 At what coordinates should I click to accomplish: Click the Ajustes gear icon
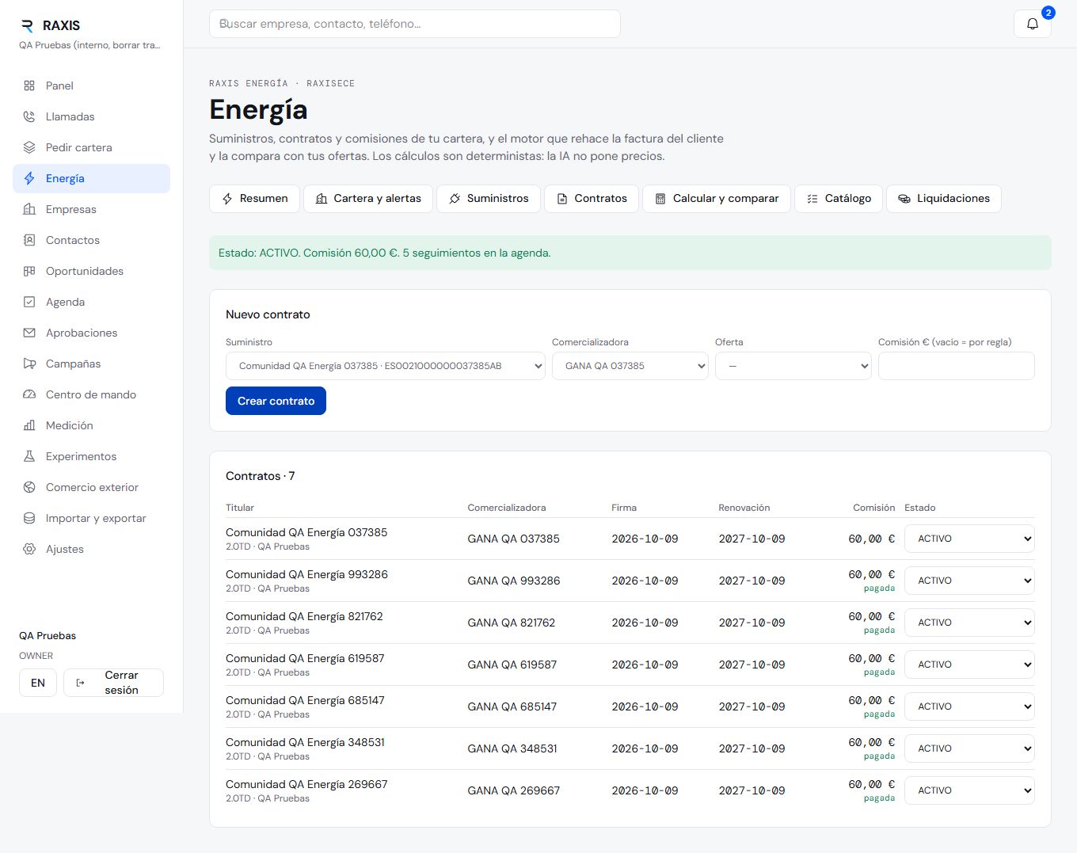tap(29, 549)
